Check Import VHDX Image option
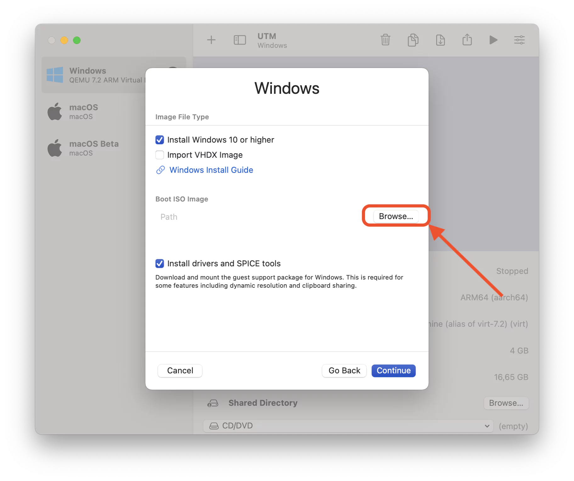This screenshot has width=574, height=481. tap(160, 155)
